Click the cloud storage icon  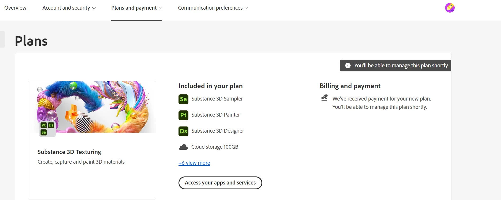[183, 147]
